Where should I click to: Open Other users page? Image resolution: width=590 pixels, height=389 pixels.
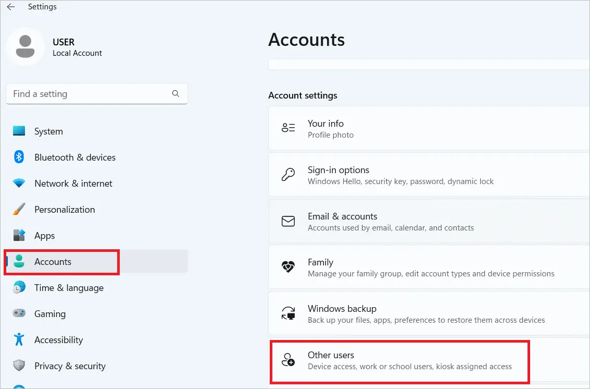tap(429, 360)
